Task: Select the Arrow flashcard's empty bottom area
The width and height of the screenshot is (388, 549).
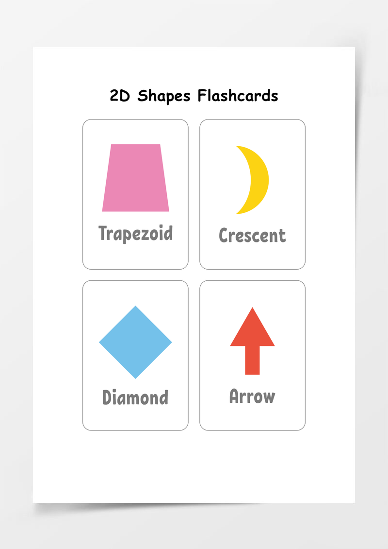Action: (252, 417)
